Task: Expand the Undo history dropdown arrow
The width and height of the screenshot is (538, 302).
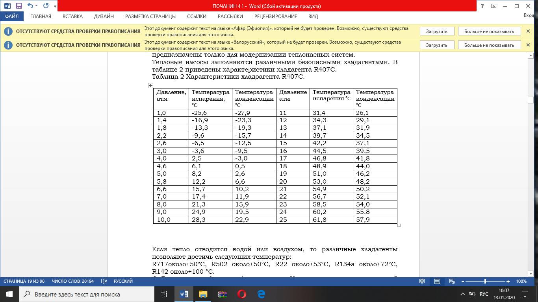Action: coord(37,6)
